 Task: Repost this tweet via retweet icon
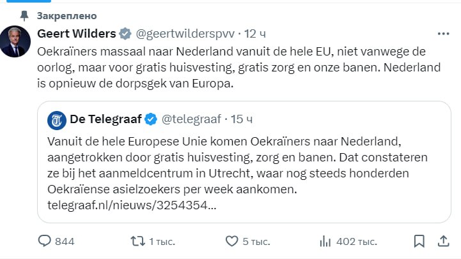pyautogui.click(x=137, y=241)
